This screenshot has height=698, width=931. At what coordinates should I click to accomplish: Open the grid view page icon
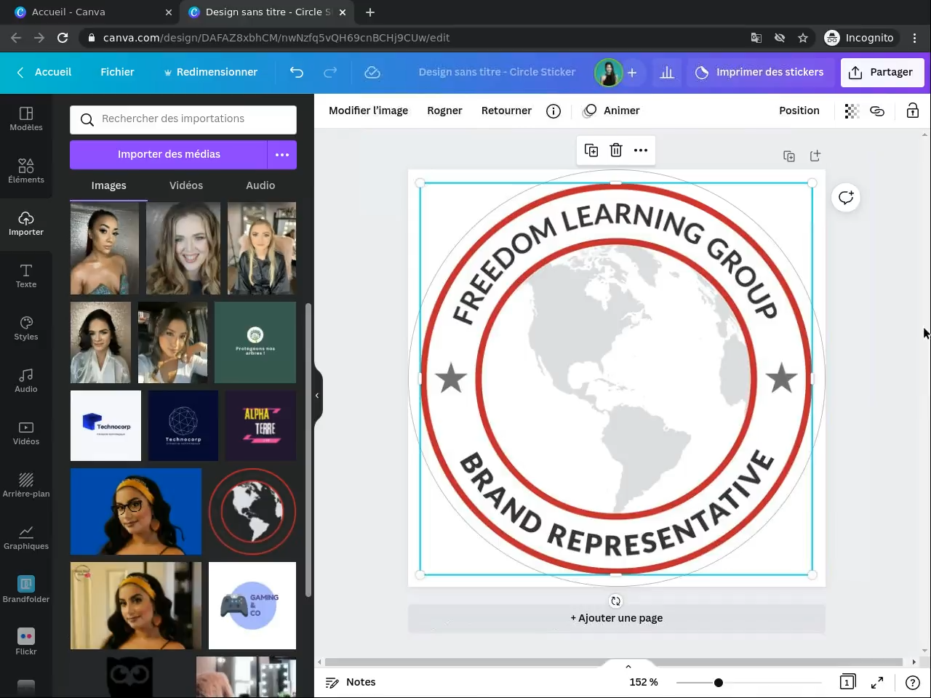point(847,682)
